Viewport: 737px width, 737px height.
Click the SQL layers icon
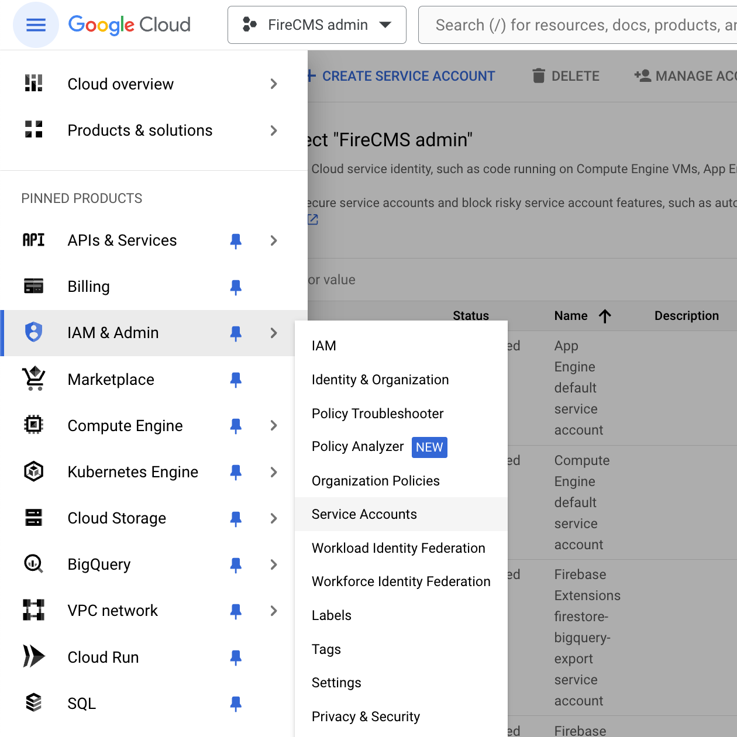pyautogui.click(x=33, y=703)
